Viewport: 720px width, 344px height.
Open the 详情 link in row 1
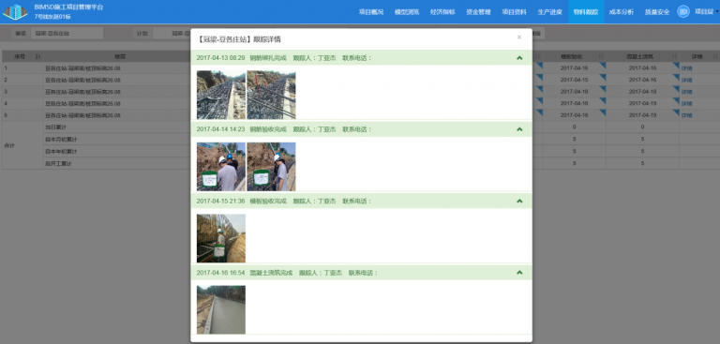[x=686, y=68]
